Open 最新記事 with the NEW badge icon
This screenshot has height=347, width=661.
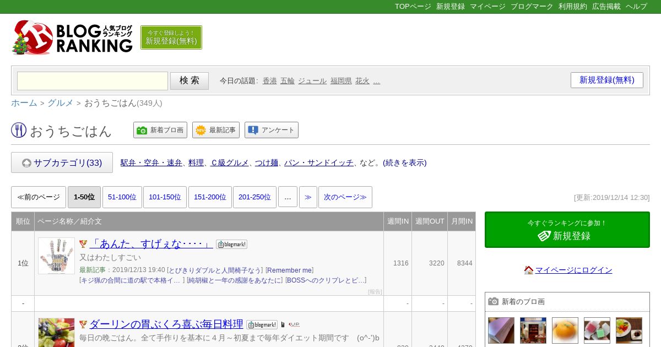[x=216, y=130]
